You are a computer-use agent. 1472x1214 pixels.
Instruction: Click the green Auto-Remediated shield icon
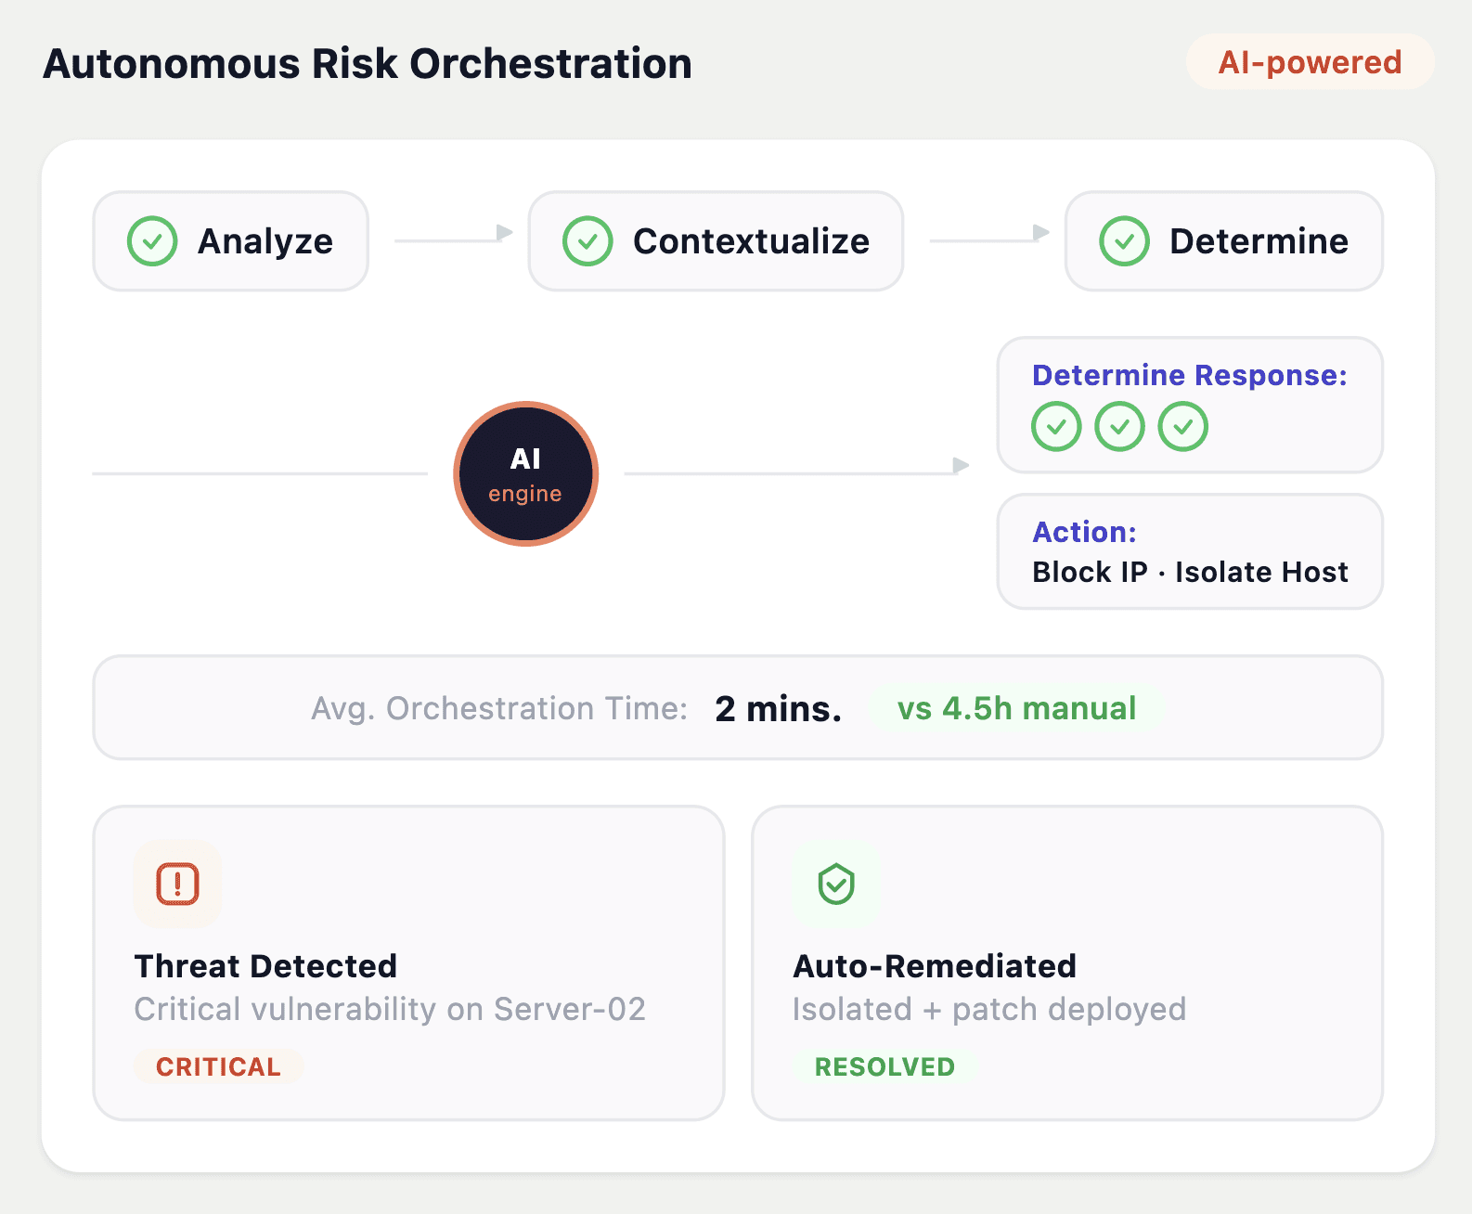tap(836, 884)
